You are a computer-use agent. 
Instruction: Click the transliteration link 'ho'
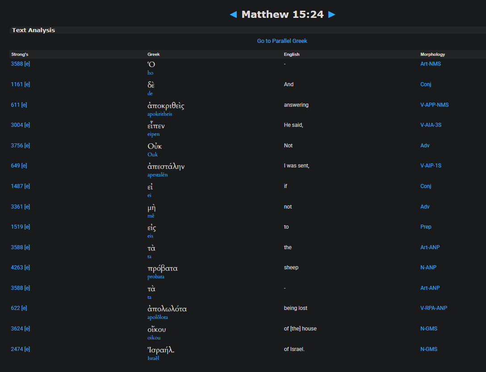point(151,73)
